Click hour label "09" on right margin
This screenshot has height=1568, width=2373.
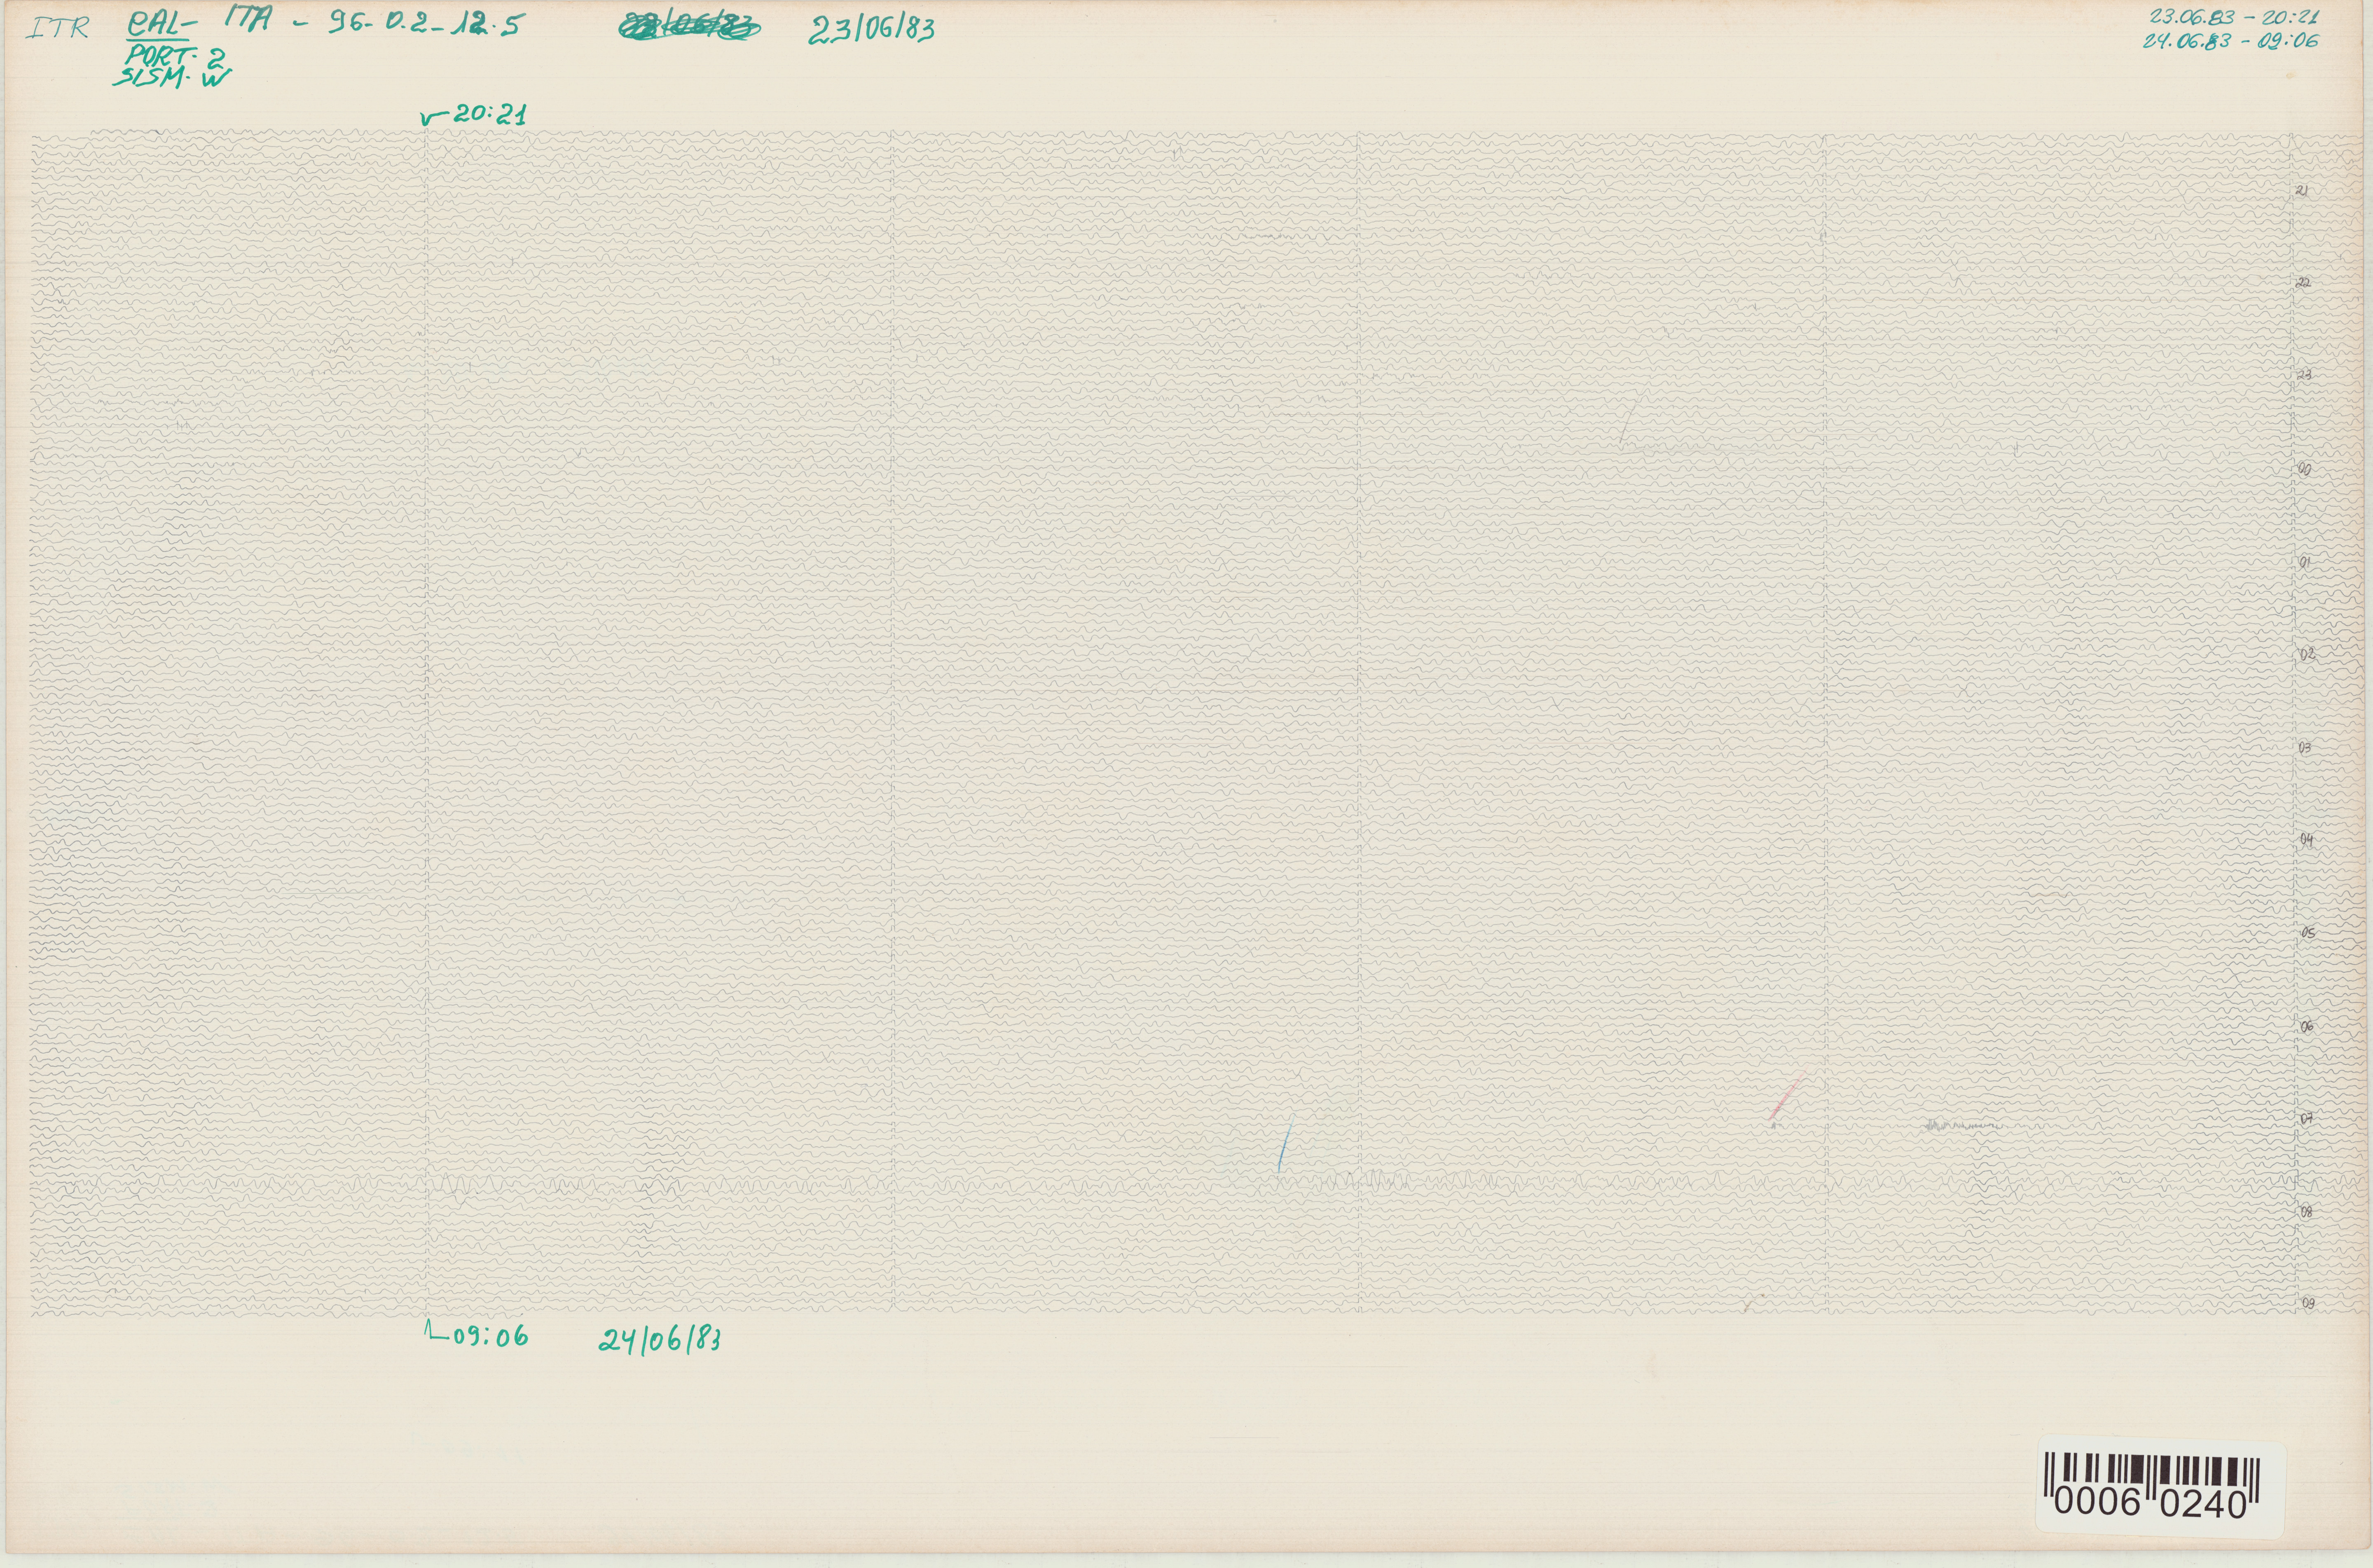point(2308,1304)
